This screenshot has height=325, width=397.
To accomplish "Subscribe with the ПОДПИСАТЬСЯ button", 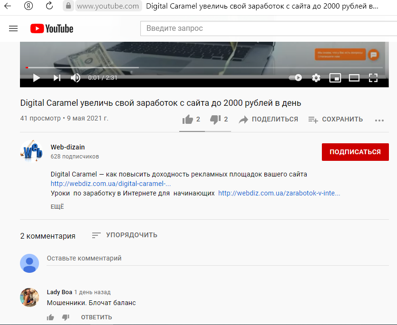I will [355, 152].
